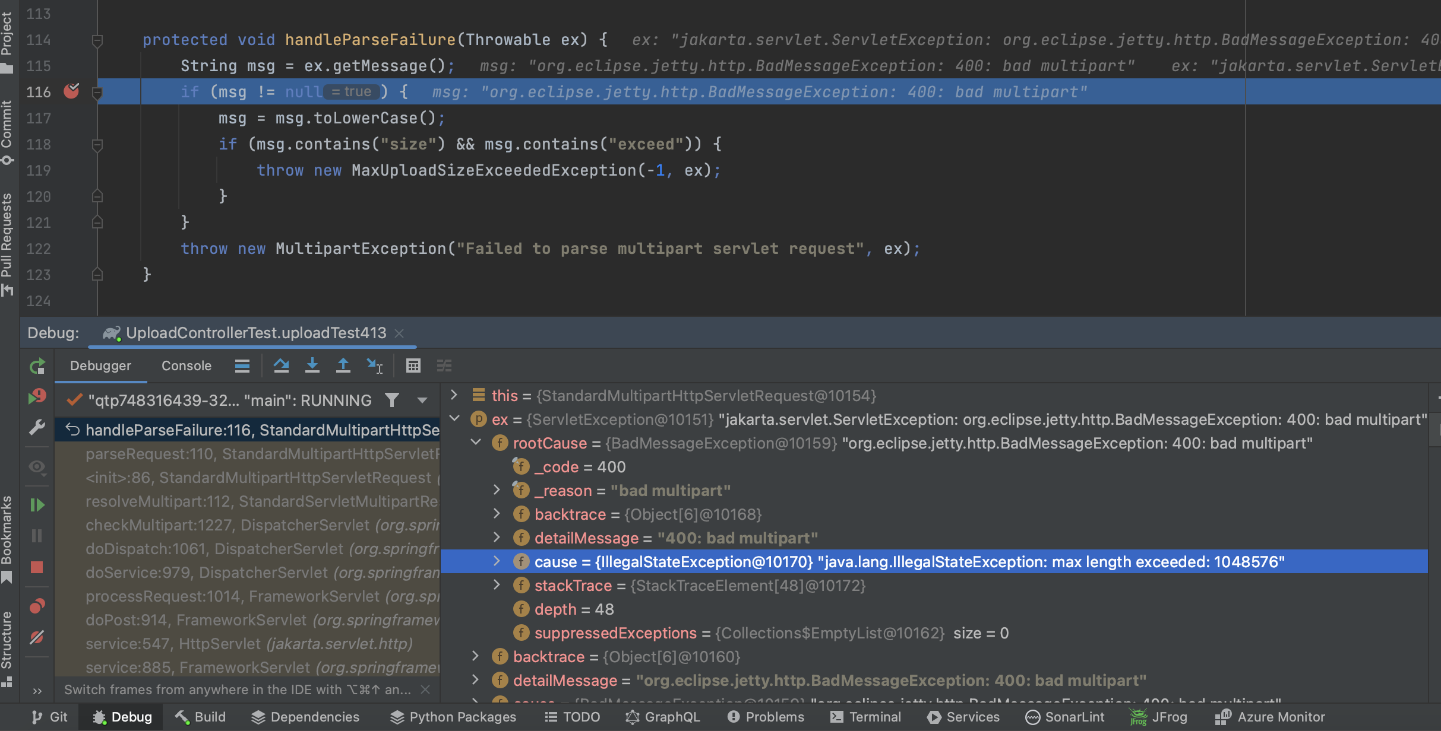Open the Problems tool window
1441x731 pixels.
(x=766, y=717)
